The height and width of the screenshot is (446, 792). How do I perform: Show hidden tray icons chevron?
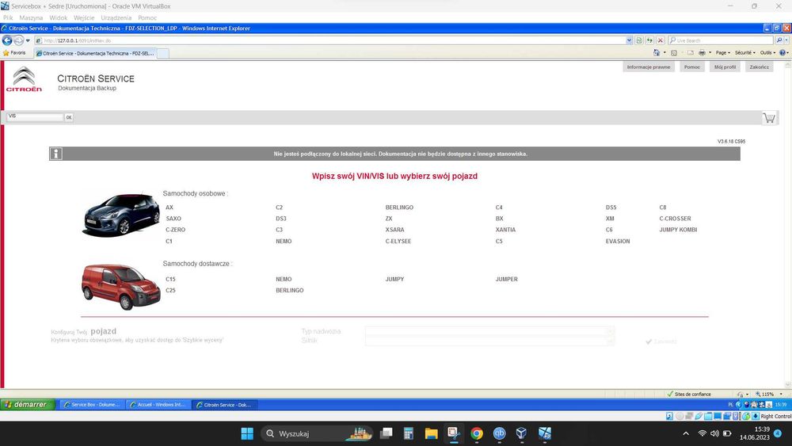[685, 433]
